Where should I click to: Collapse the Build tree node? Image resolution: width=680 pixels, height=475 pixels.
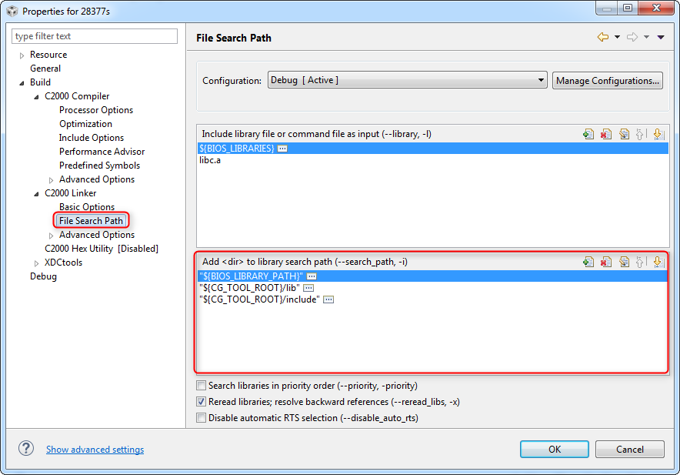[22, 82]
